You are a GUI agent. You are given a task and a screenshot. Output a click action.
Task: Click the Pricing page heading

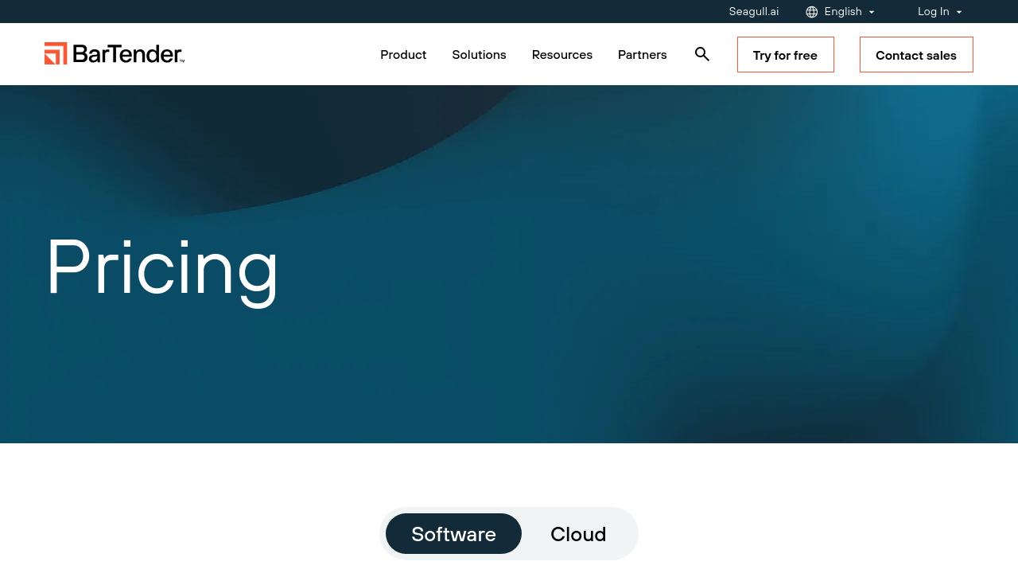click(162, 267)
